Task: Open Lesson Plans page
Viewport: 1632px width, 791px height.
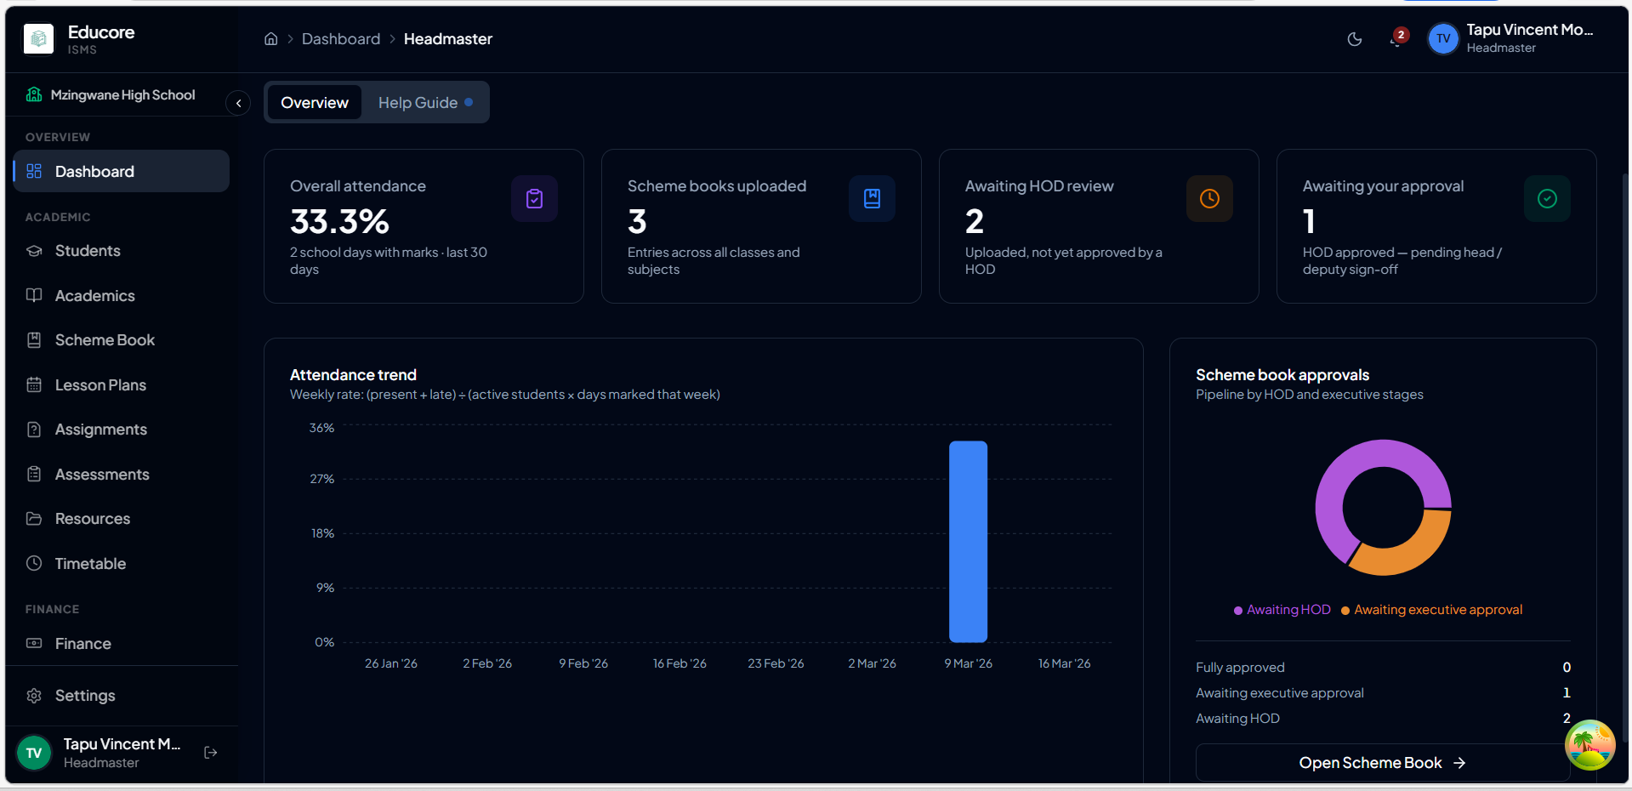Action: 122,385
